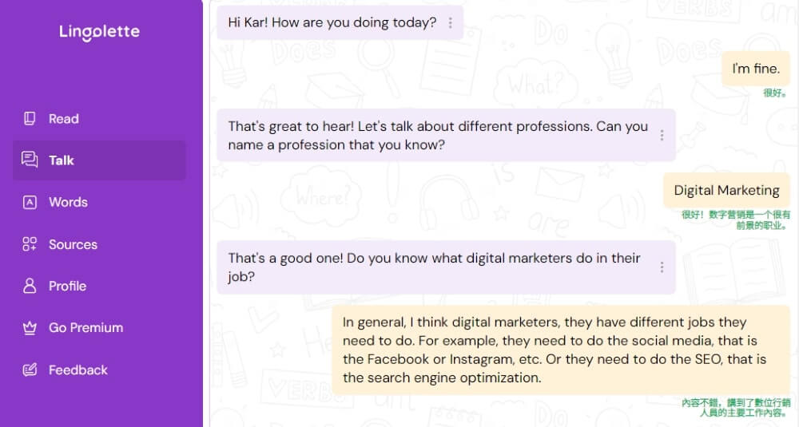Switch to the Words section

(68, 202)
